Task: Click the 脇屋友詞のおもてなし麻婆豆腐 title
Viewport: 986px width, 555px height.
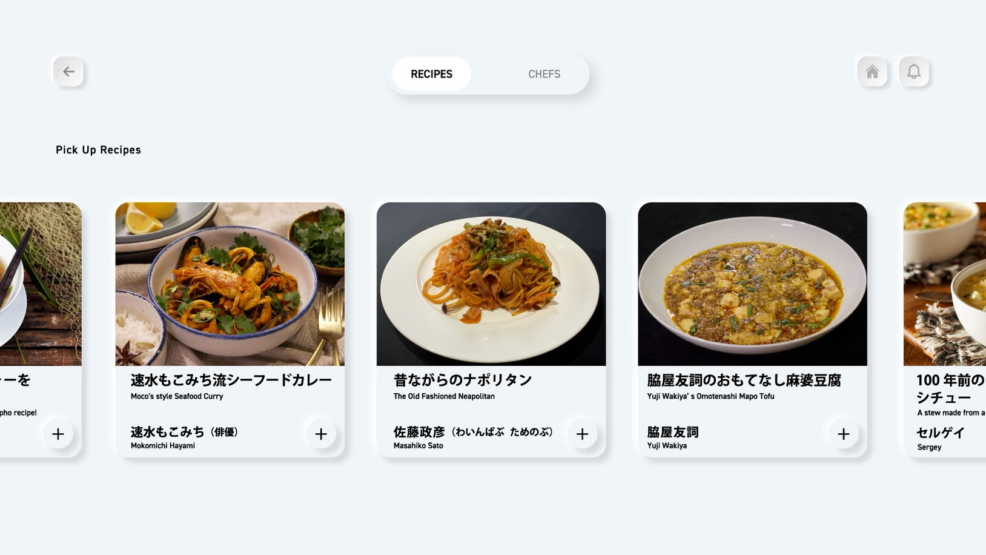Action: (x=744, y=380)
